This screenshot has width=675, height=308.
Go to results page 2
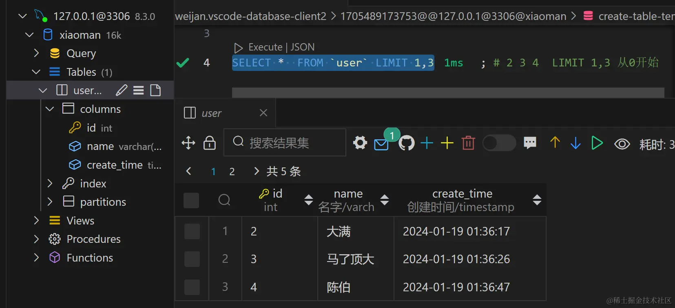coord(232,172)
